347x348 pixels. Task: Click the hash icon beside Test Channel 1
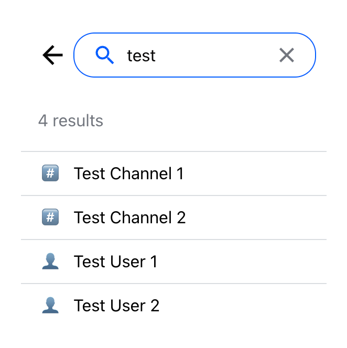pos(50,173)
